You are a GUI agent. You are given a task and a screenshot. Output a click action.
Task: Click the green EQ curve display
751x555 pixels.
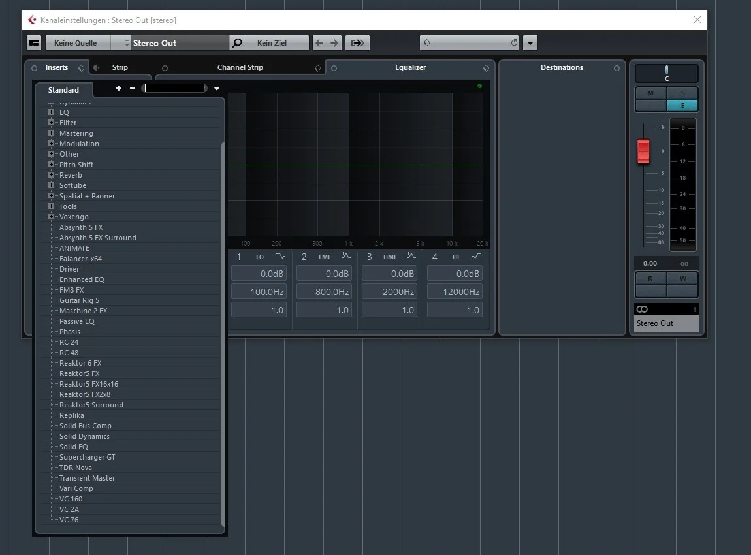coord(355,165)
